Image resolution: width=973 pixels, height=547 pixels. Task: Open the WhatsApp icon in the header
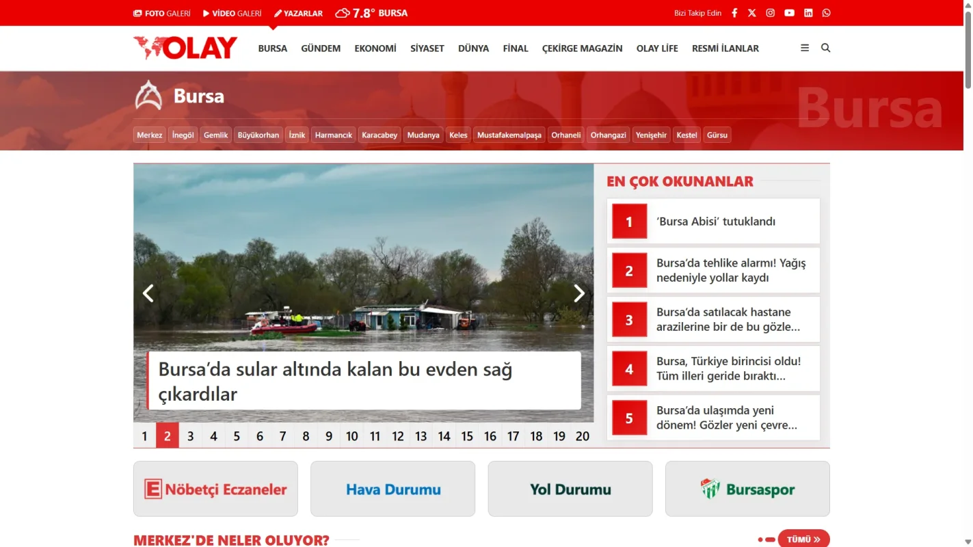pyautogui.click(x=826, y=12)
